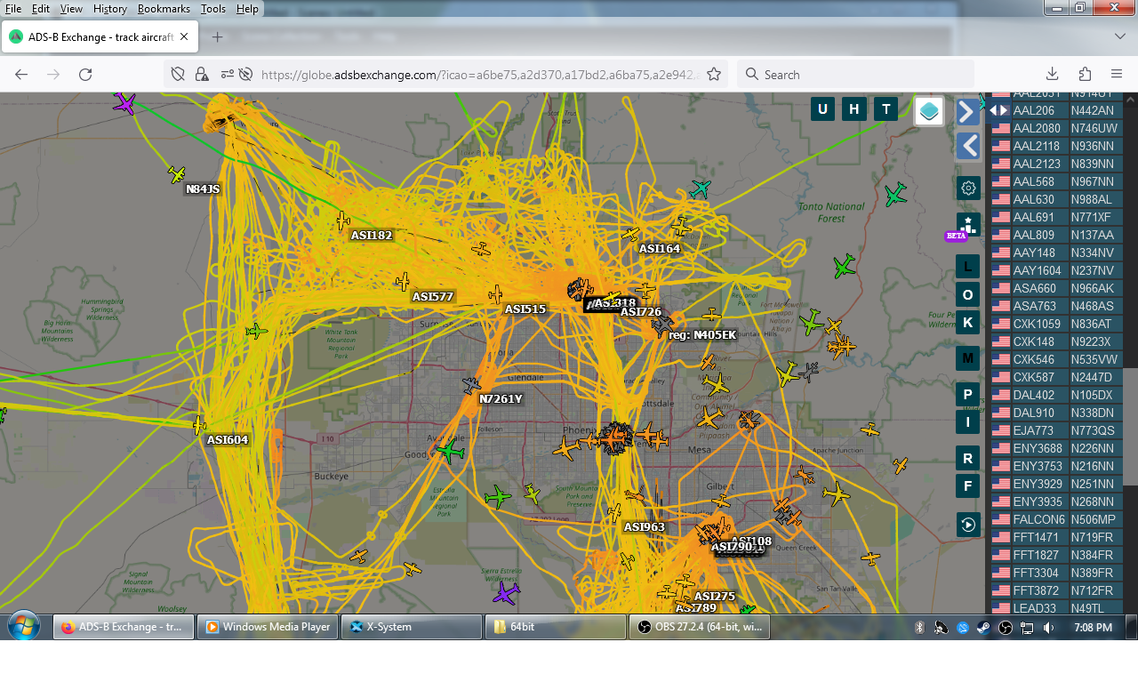Toggle the K map button
The width and height of the screenshot is (1138, 674).
point(968,322)
